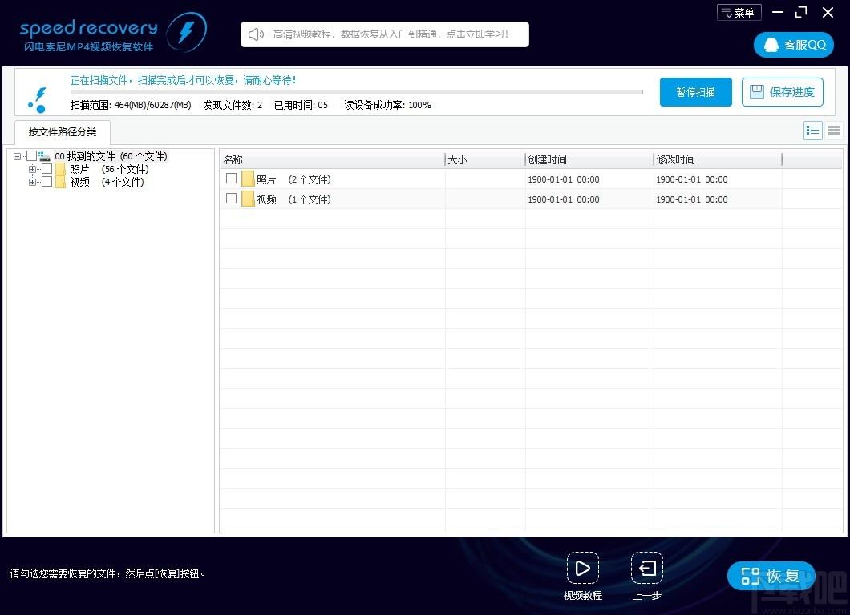Select 视频 (4 个文件) in the tree
Viewport: 850px width, 615px height.
point(107,182)
